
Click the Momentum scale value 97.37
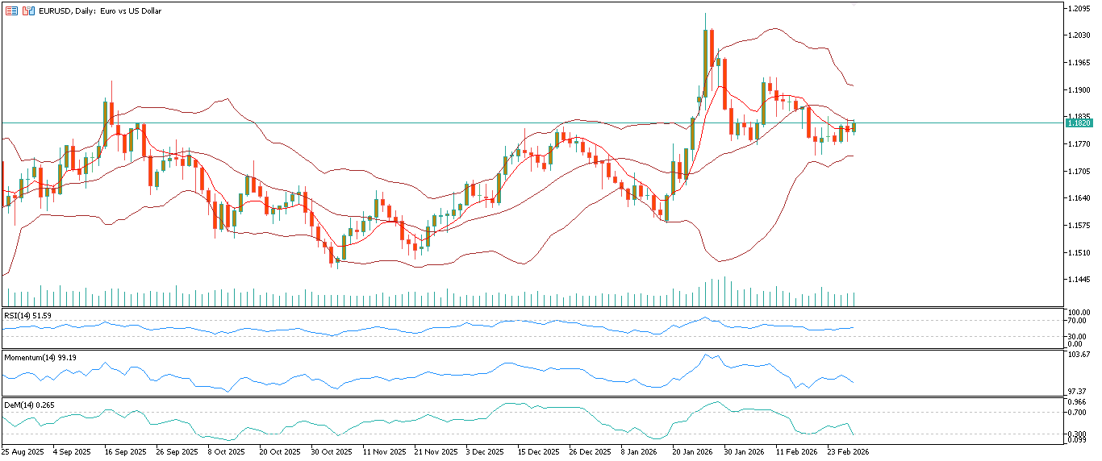[1078, 392]
